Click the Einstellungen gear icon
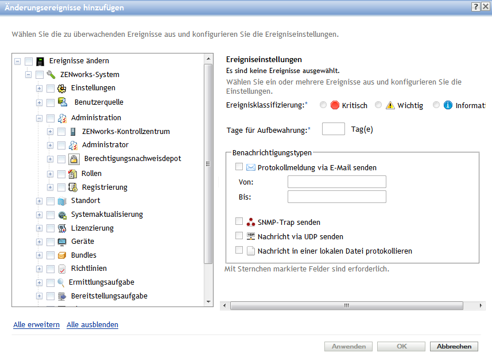 (62, 88)
